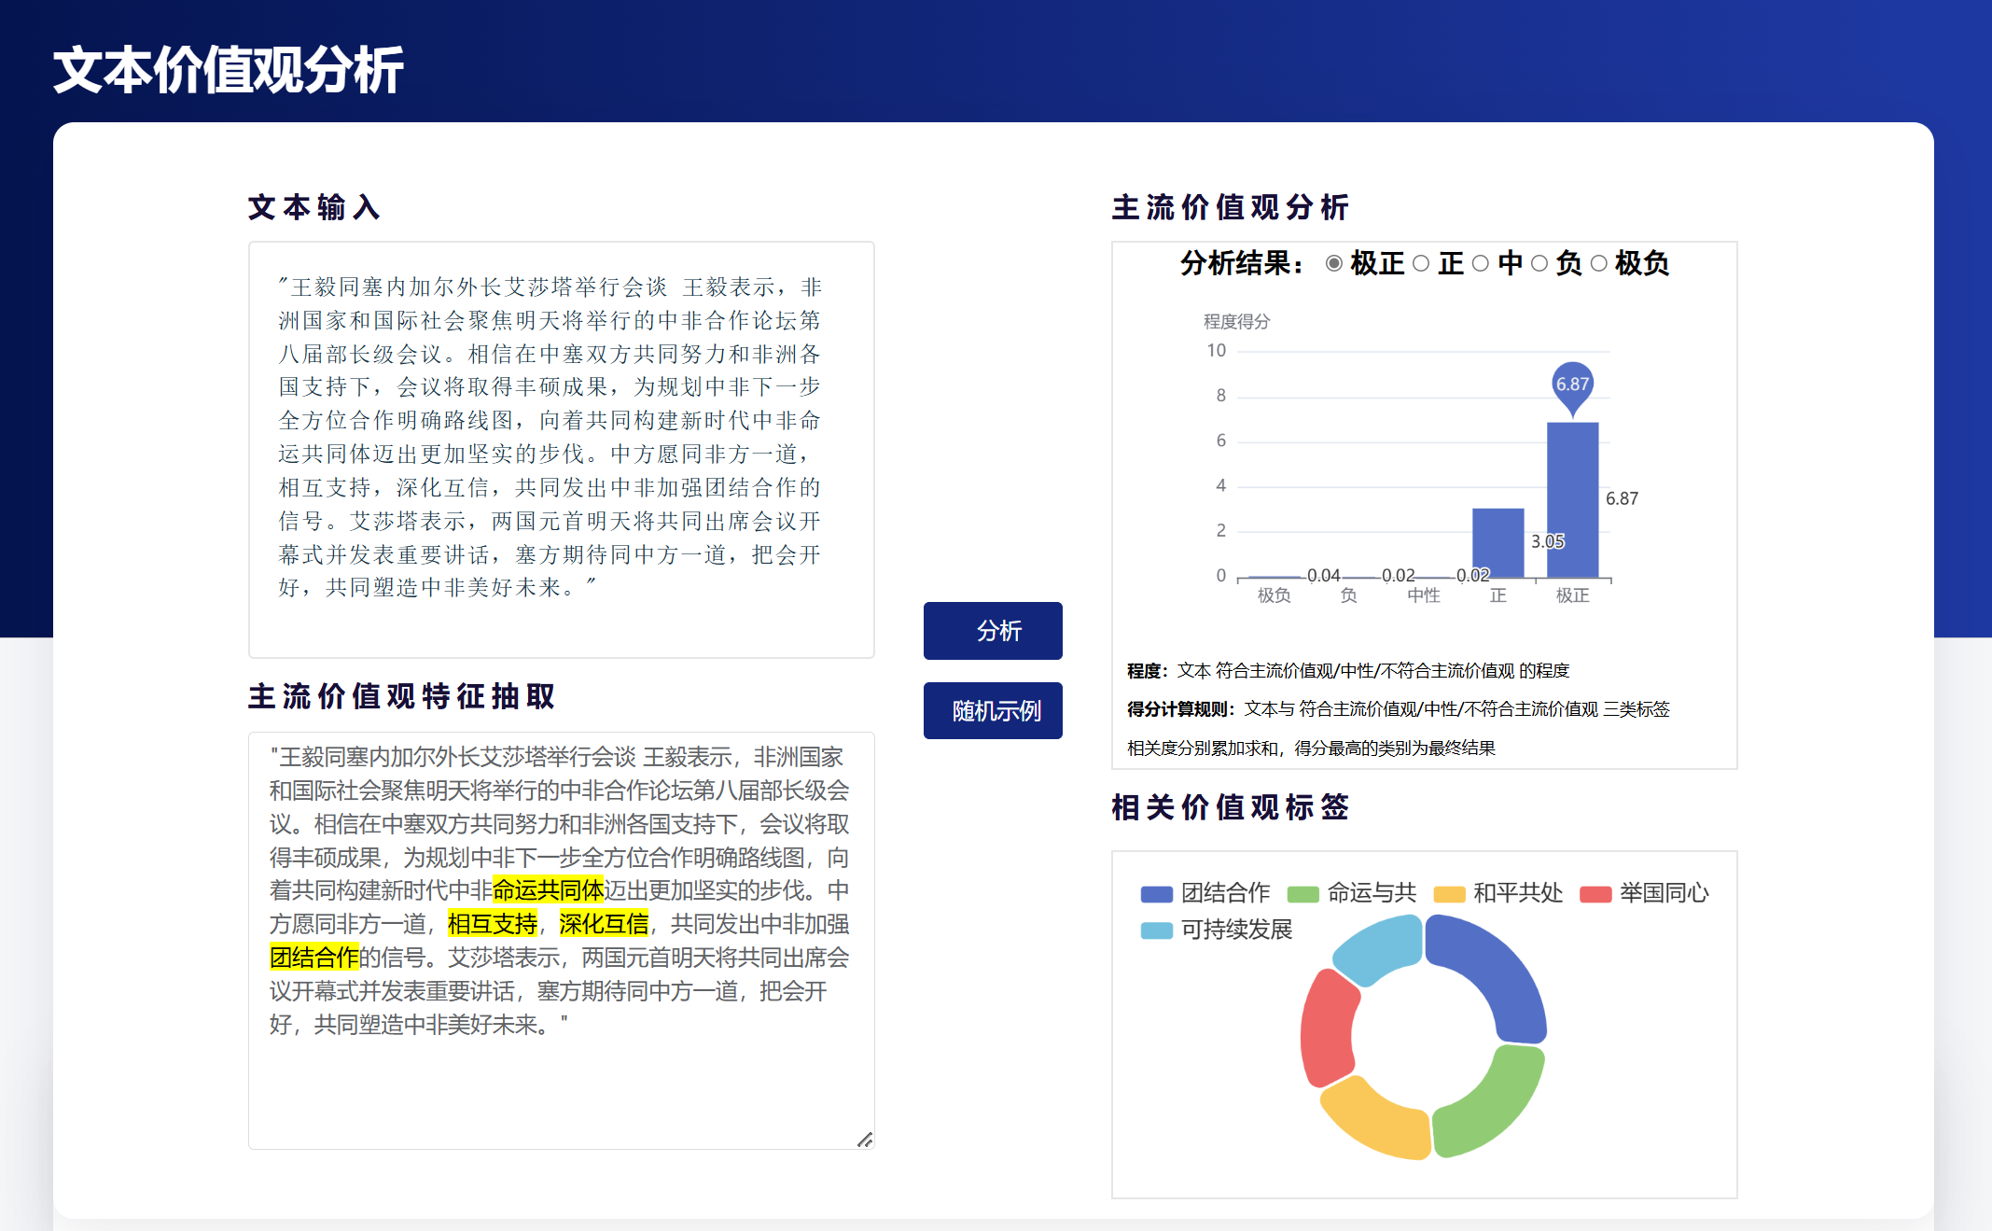
Task: Click the 分析结果 label
Action: [x=1242, y=264]
